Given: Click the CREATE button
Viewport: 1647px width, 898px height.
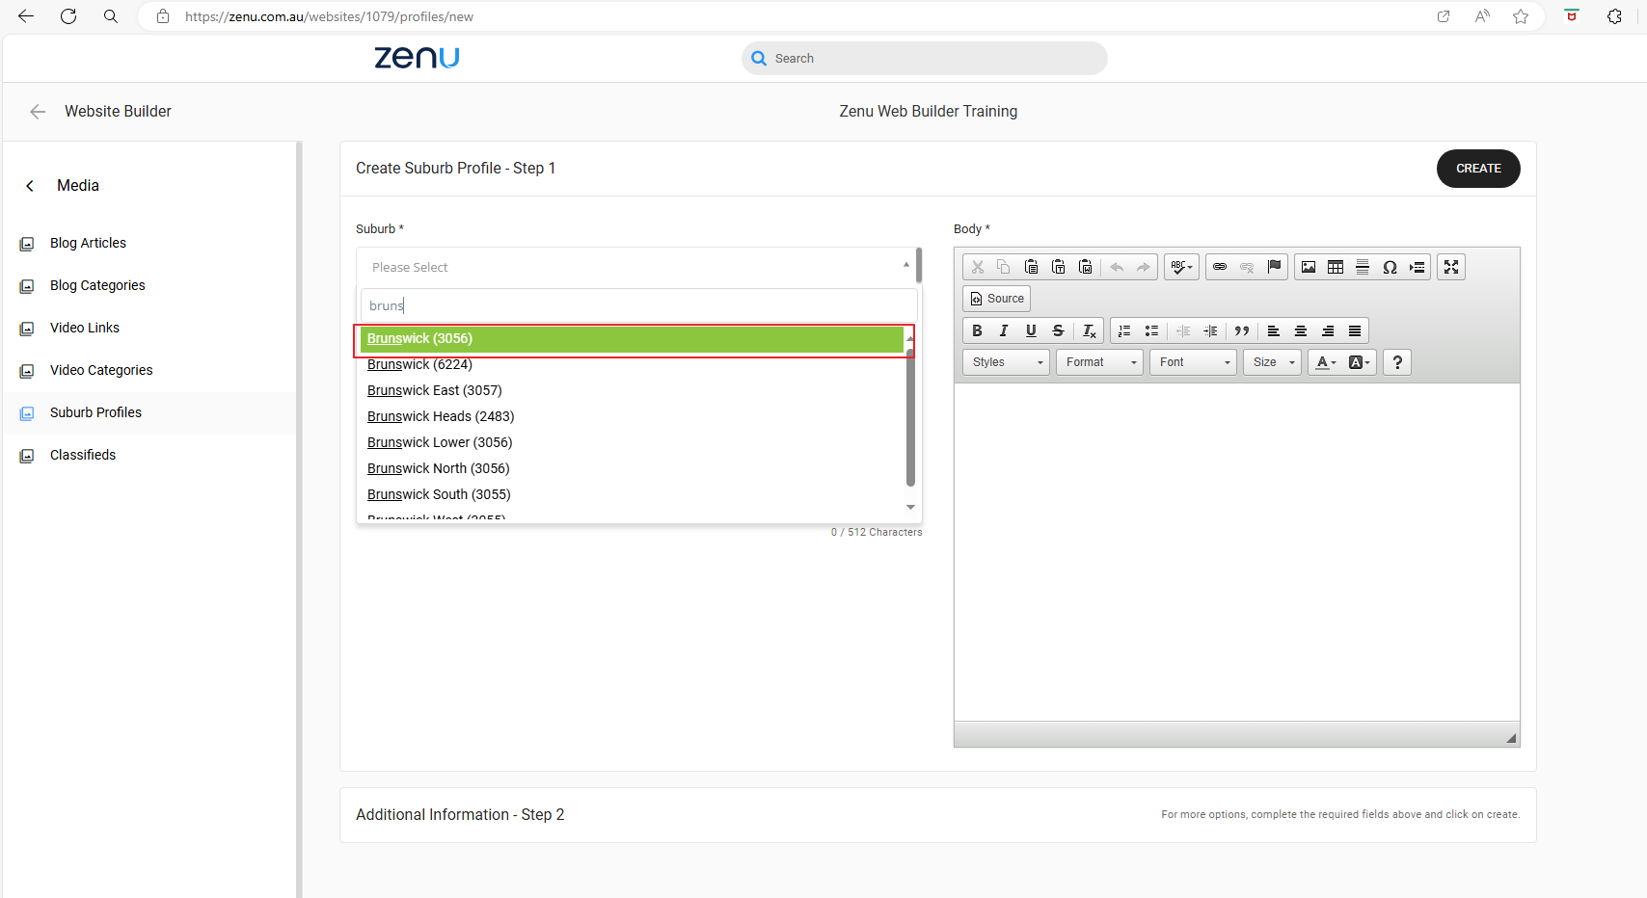Looking at the screenshot, I should [1478, 169].
